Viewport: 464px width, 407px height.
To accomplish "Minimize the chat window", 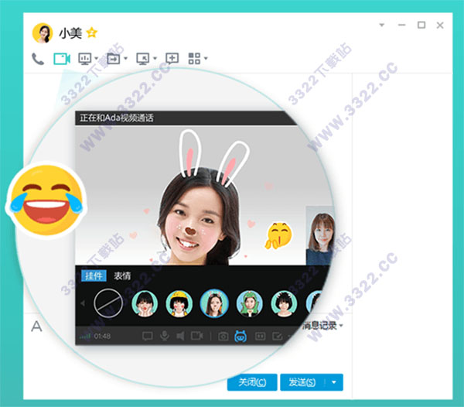I will tap(402, 26).
